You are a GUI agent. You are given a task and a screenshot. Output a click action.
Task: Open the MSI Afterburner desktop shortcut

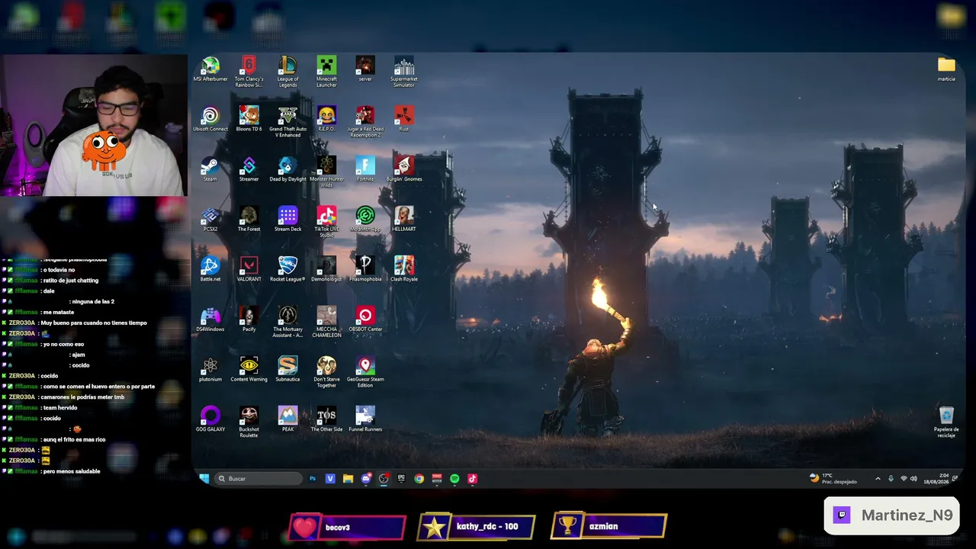click(210, 69)
